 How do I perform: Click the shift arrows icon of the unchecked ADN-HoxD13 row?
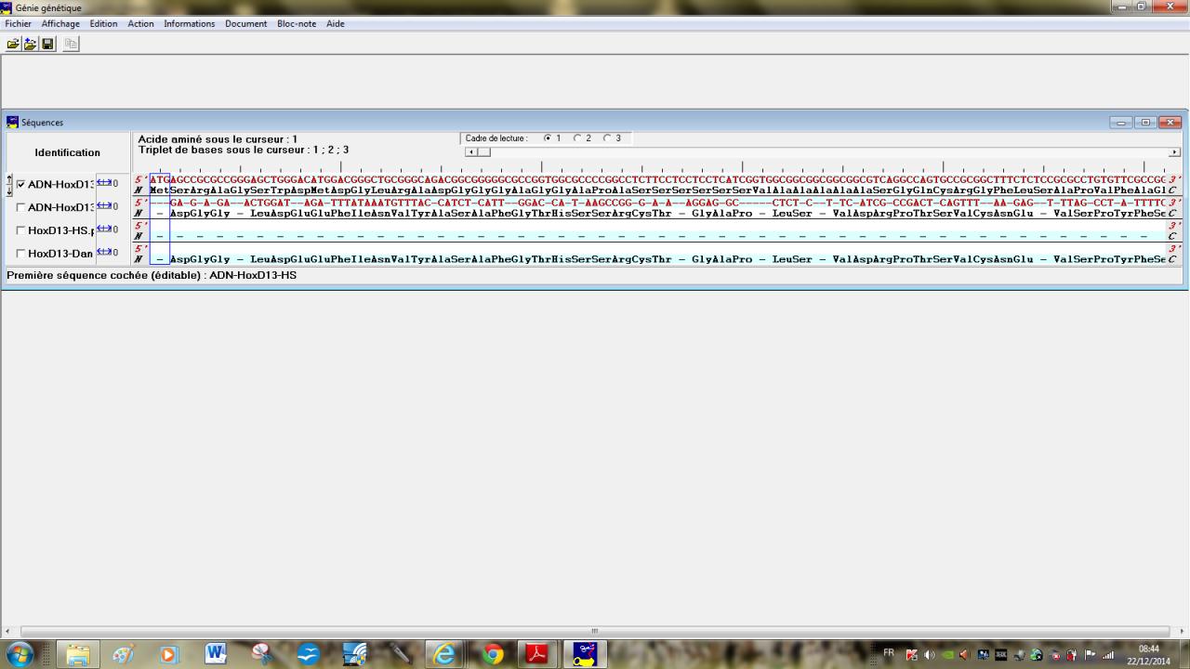click(x=103, y=205)
